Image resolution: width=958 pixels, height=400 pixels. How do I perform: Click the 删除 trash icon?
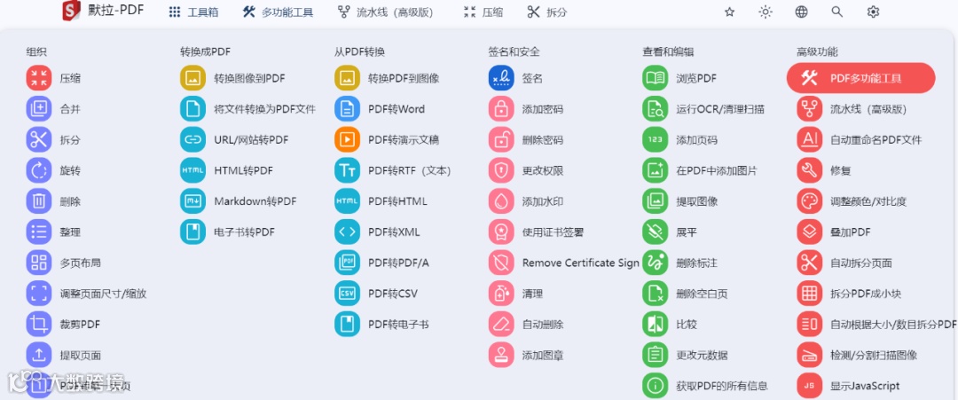click(x=39, y=201)
